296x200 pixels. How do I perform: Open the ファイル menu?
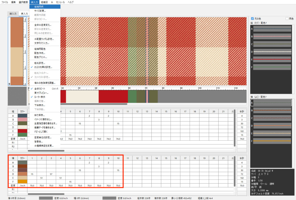pyautogui.click(x=5, y=2)
